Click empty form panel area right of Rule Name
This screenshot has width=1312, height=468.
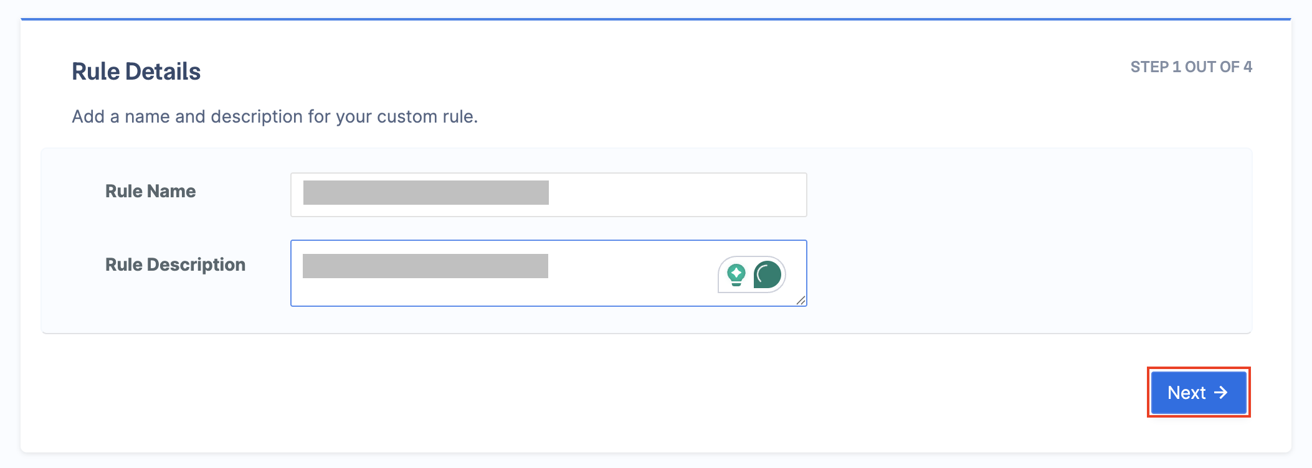[x=1028, y=195]
